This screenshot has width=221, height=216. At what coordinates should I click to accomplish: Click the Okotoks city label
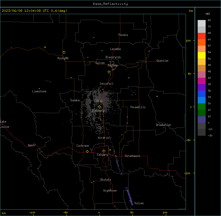point(106,180)
